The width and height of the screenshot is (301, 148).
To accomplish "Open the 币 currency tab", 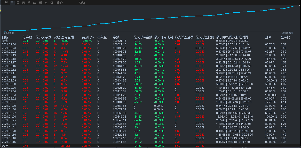I will coord(40,3).
